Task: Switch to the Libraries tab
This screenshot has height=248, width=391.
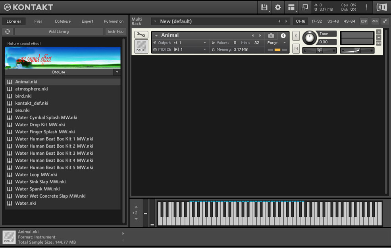Action: pos(14,21)
